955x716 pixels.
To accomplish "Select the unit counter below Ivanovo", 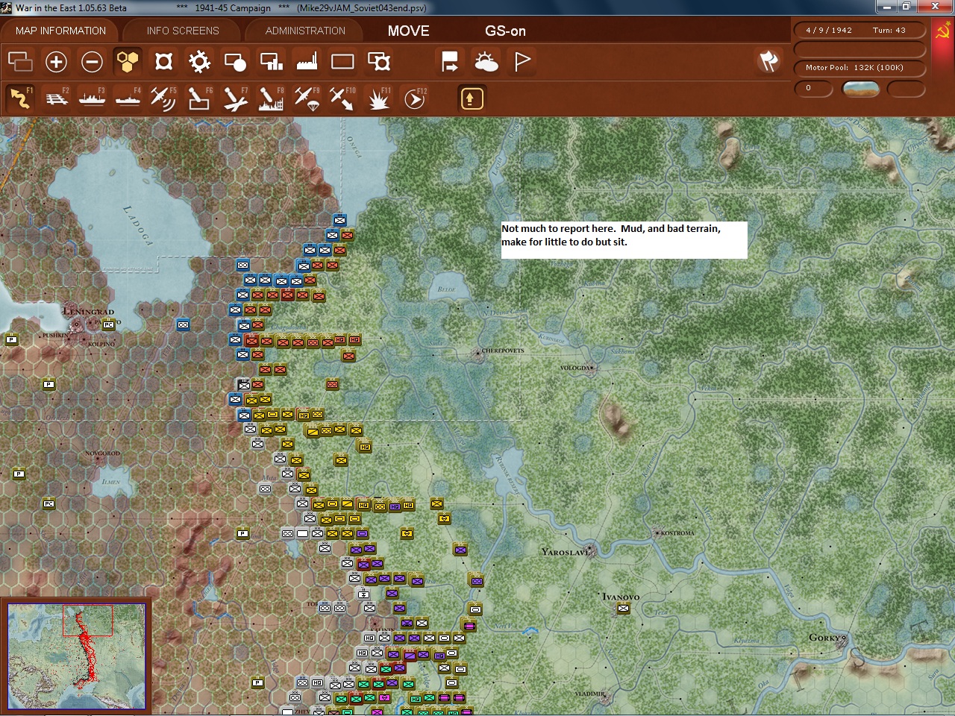I will pos(623,609).
